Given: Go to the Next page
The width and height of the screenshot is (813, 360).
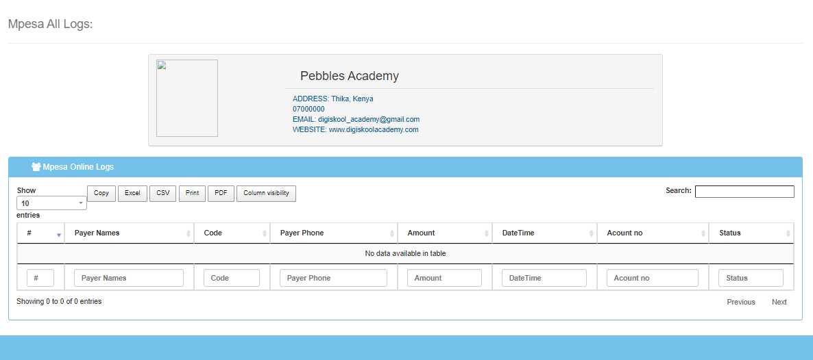Looking at the screenshot, I should tap(779, 302).
